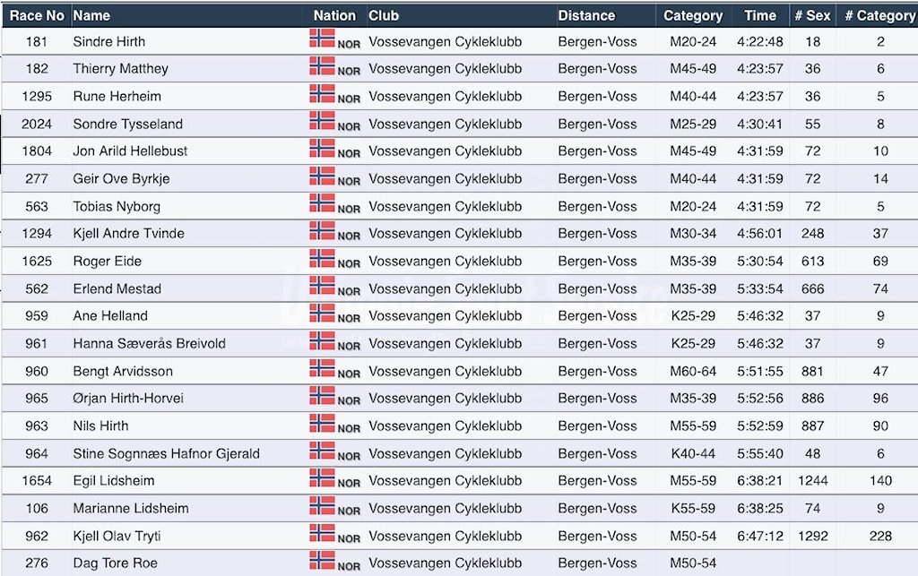The image size is (918, 576).
Task: Select the name Kjell Olav Tryti
Action: coord(117,537)
